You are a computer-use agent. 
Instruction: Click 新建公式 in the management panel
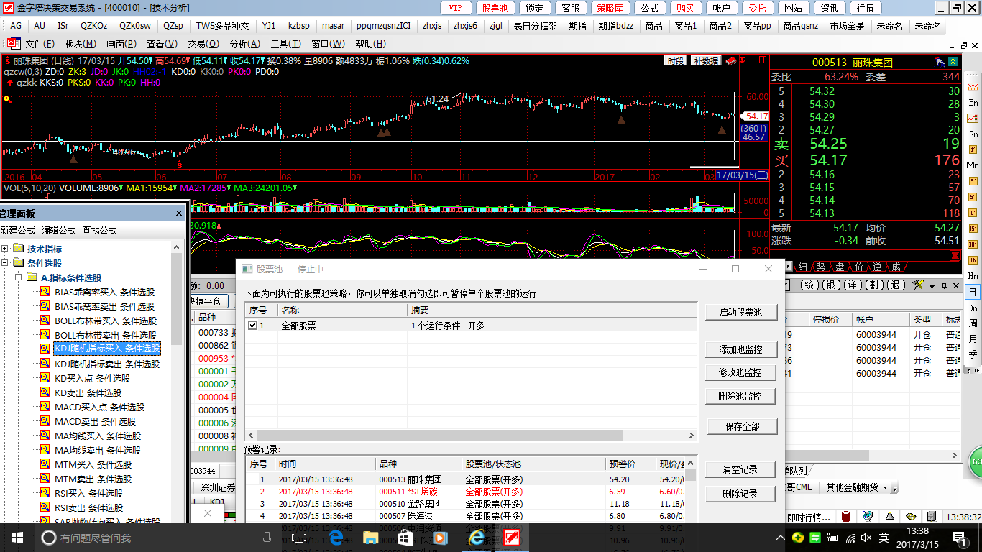19,230
